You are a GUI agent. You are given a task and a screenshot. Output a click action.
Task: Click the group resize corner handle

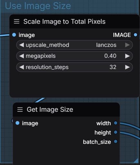click(136, 161)
